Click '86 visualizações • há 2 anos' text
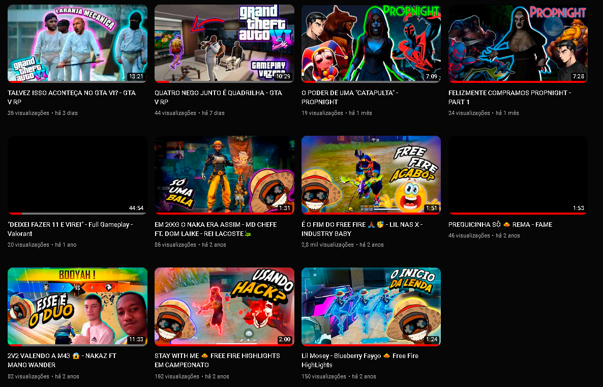 click(190, 245)
